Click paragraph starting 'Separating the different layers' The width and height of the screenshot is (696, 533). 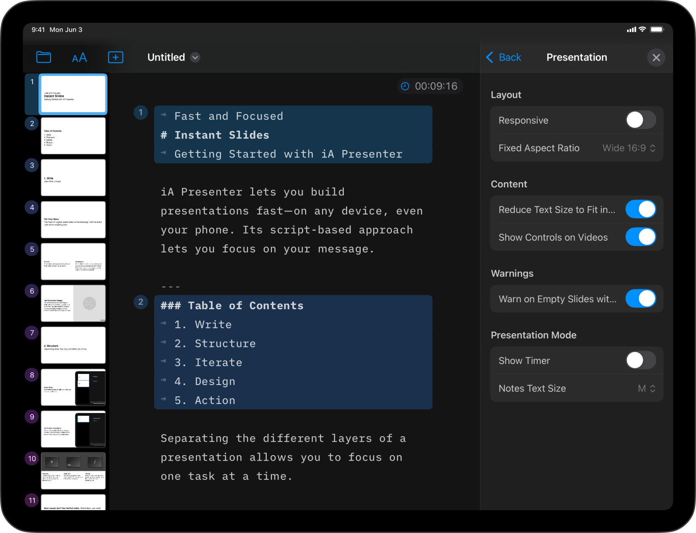(284, 457)
